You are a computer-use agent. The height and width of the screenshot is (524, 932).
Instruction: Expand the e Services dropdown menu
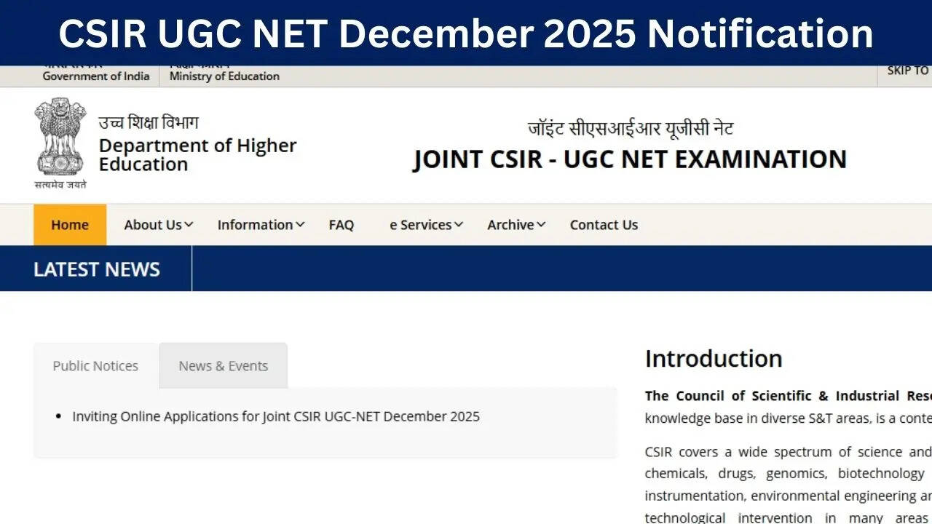(426, 225)
